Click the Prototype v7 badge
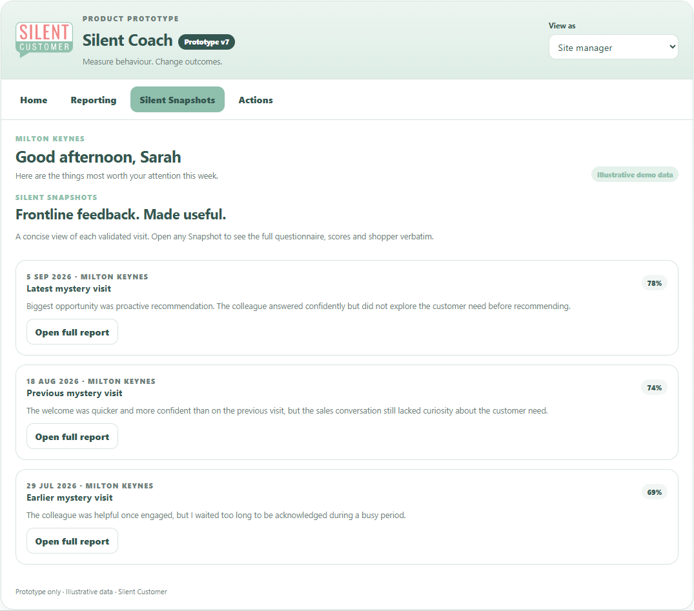The height and width of the screenshot is (611, 694). pyautogui.click(x=206, y=42)
